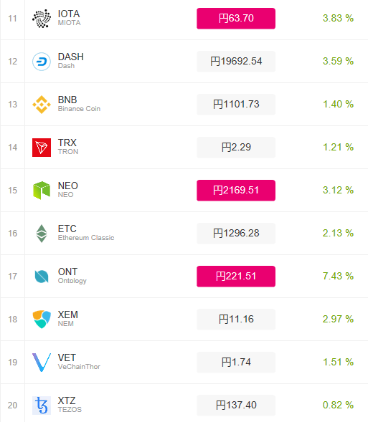Open the XTZ TEZOS name link
Screen dimensions: 368x422
coord(70,405)
